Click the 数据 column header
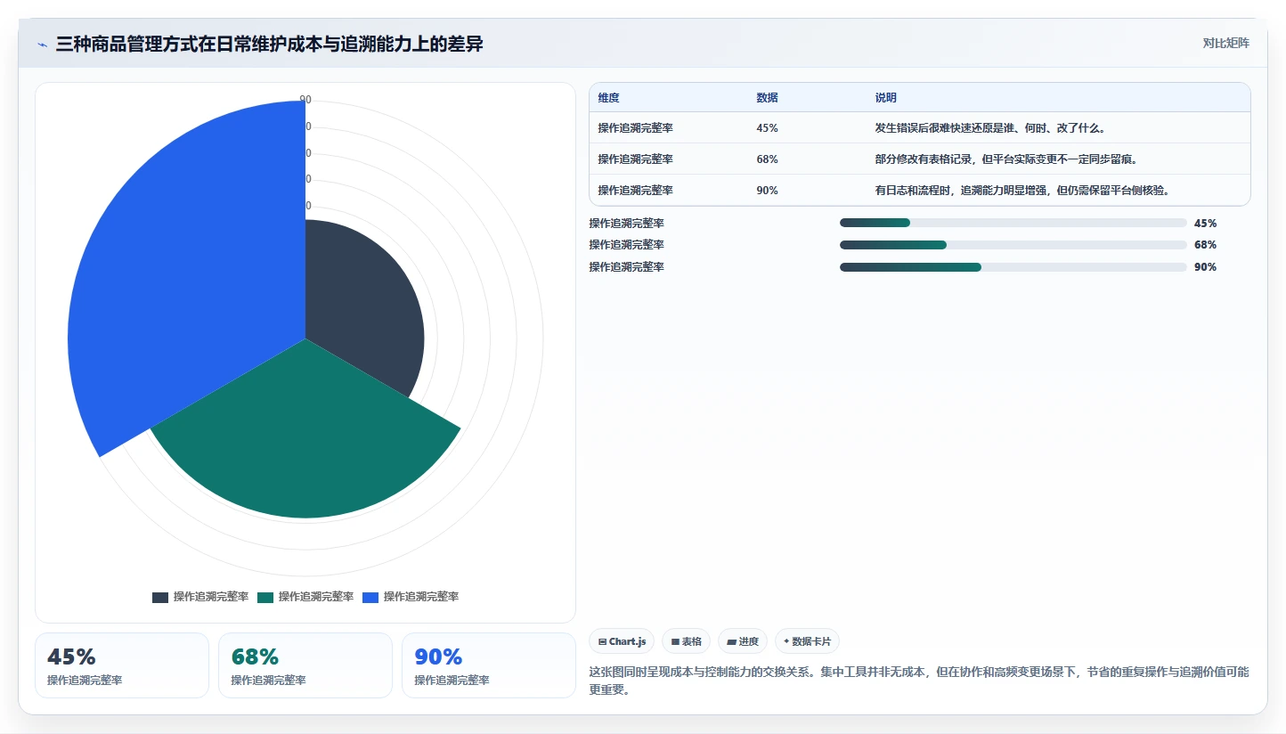 coord(768,98)
